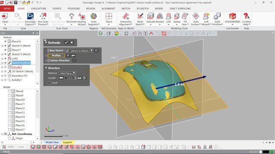Run Auto Segment regions tool
Image resolution: width=275 pixels, height=154 pixels.
(94, 19)
